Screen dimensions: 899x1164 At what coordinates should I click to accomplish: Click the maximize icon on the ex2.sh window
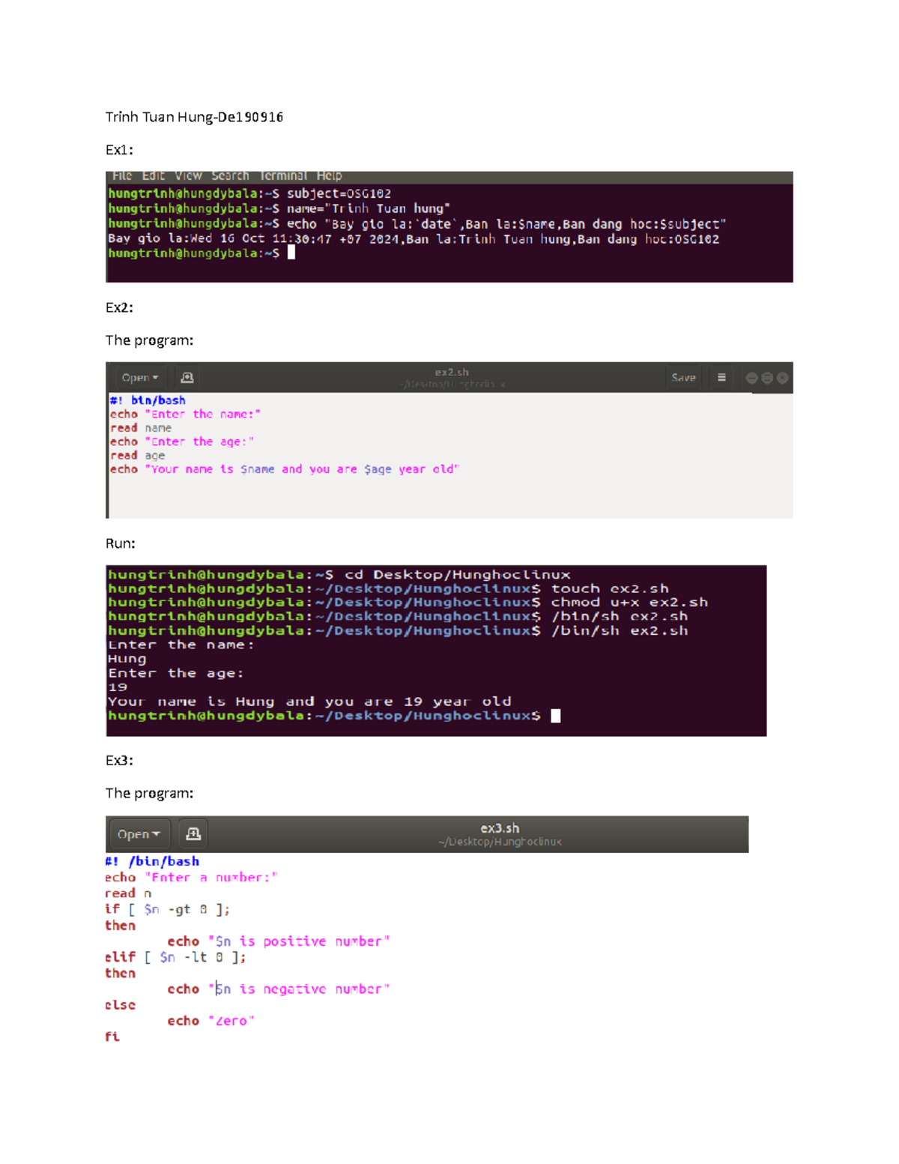tap(766, 377)
